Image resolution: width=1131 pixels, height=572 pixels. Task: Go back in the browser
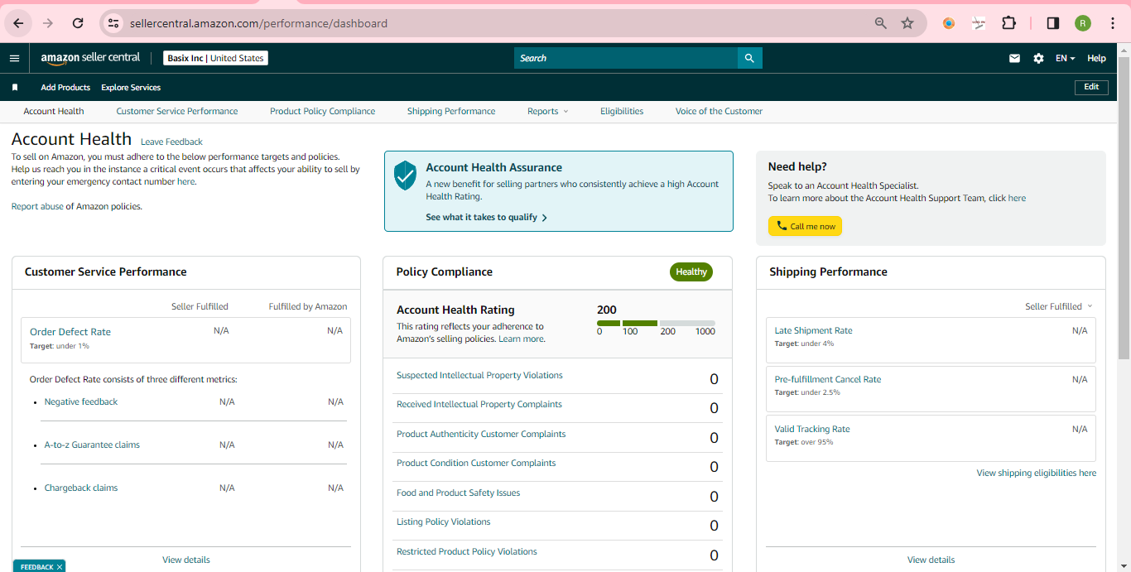(18, 23)
